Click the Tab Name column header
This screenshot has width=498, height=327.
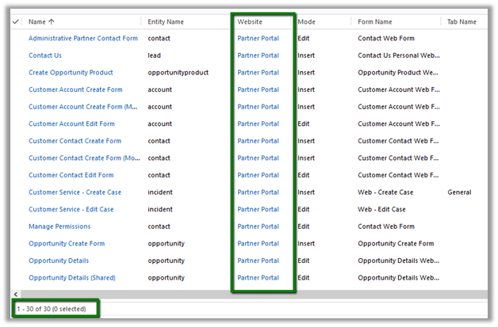point(462,21)
